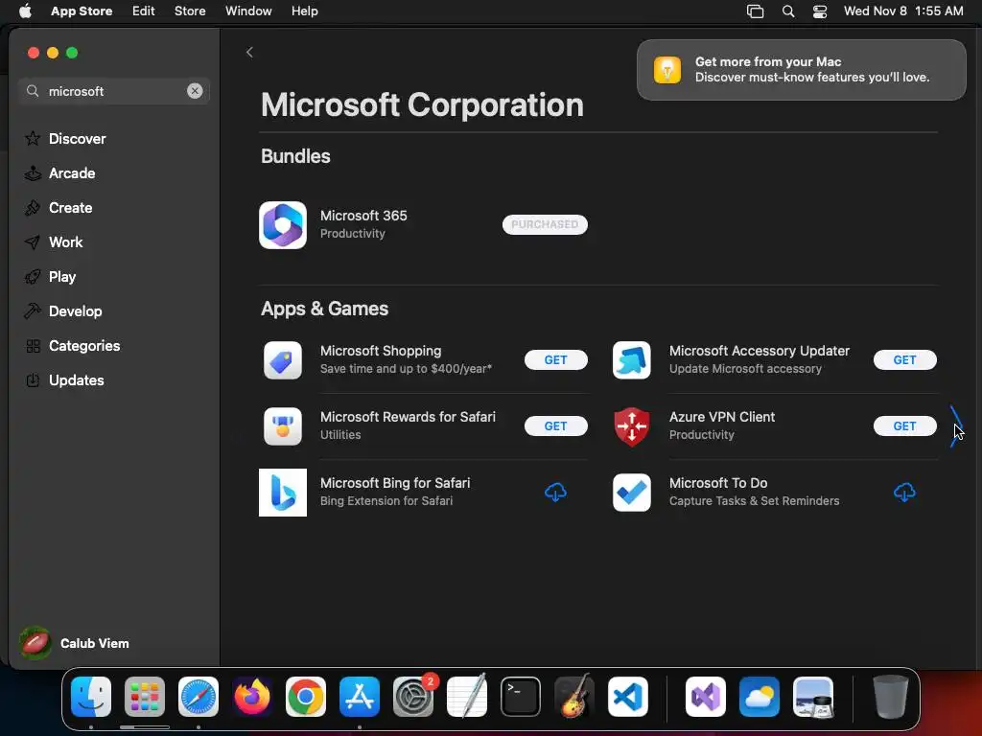Open Spotlight search in the menu bar

click(x=788, y=11)
